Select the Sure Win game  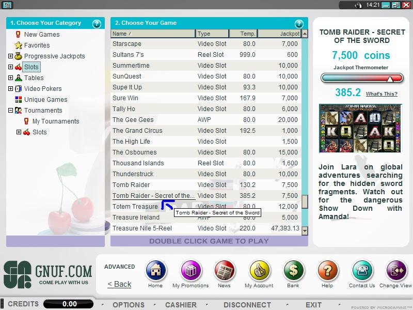[x=206, y=98]
